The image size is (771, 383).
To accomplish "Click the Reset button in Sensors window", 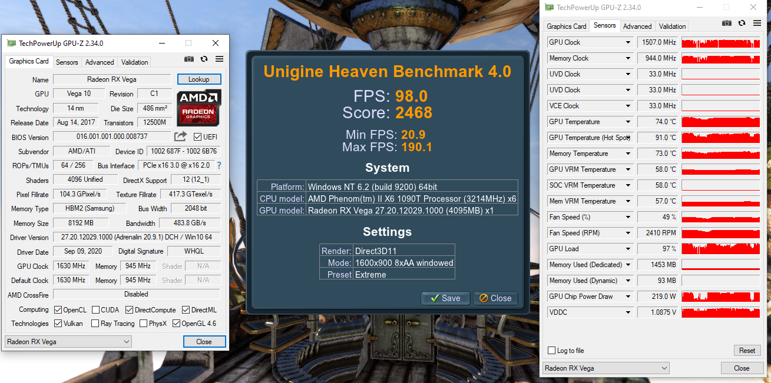I will tap(747, 350).
